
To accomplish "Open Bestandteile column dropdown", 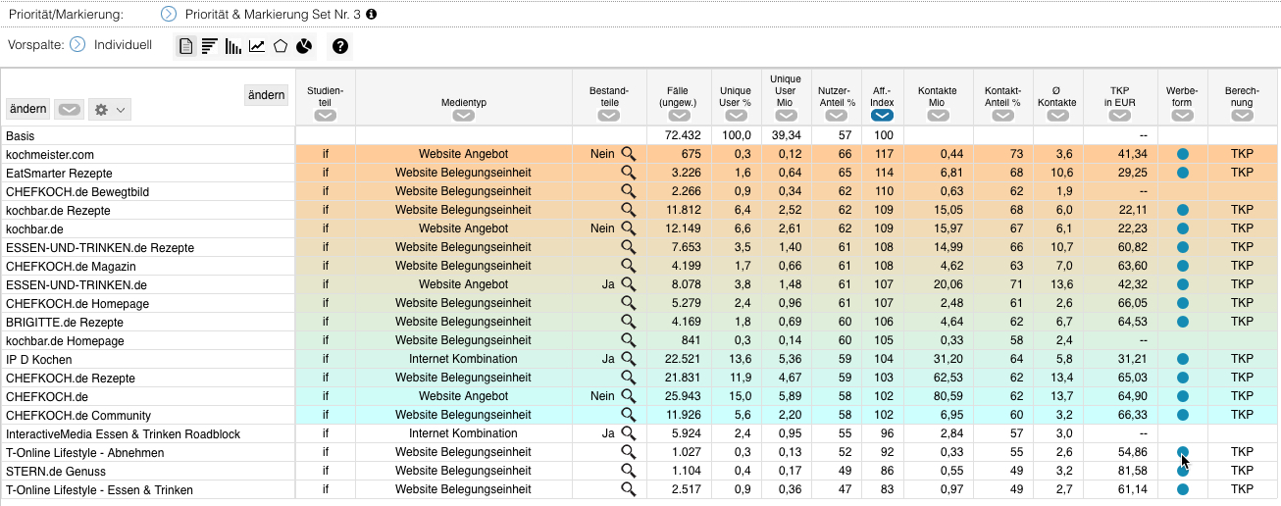I will tap(609, 116).
